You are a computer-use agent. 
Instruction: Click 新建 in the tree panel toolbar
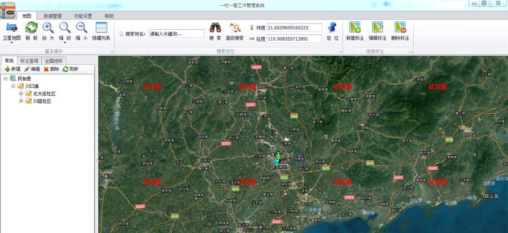click(12, 69)
